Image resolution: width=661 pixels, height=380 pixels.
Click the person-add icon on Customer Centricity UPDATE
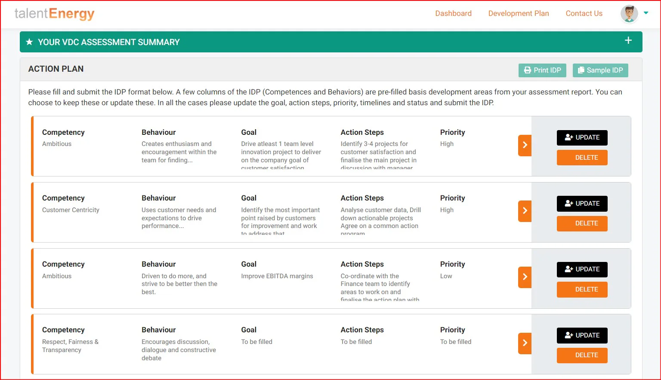(569, 204)
